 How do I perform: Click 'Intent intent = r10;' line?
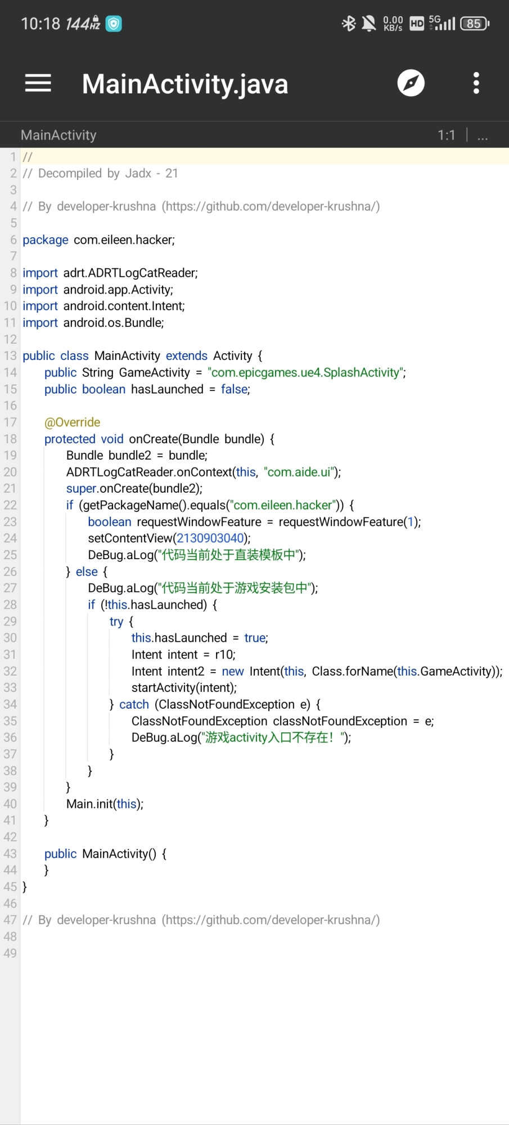click(183, 655)
